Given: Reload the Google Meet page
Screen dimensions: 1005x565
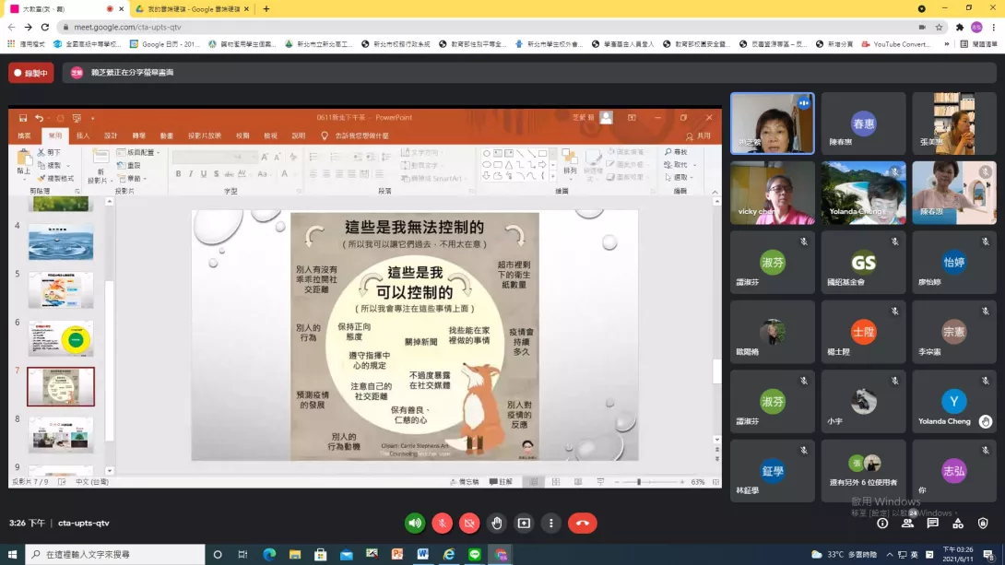Looking at the screenshot, I should point(45,27).
